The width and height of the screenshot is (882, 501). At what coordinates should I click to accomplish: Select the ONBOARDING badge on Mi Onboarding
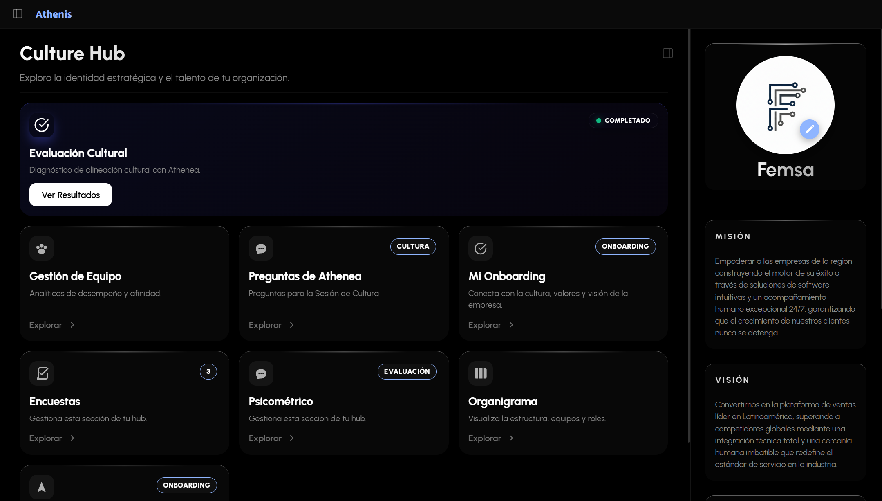coord(625,247)
